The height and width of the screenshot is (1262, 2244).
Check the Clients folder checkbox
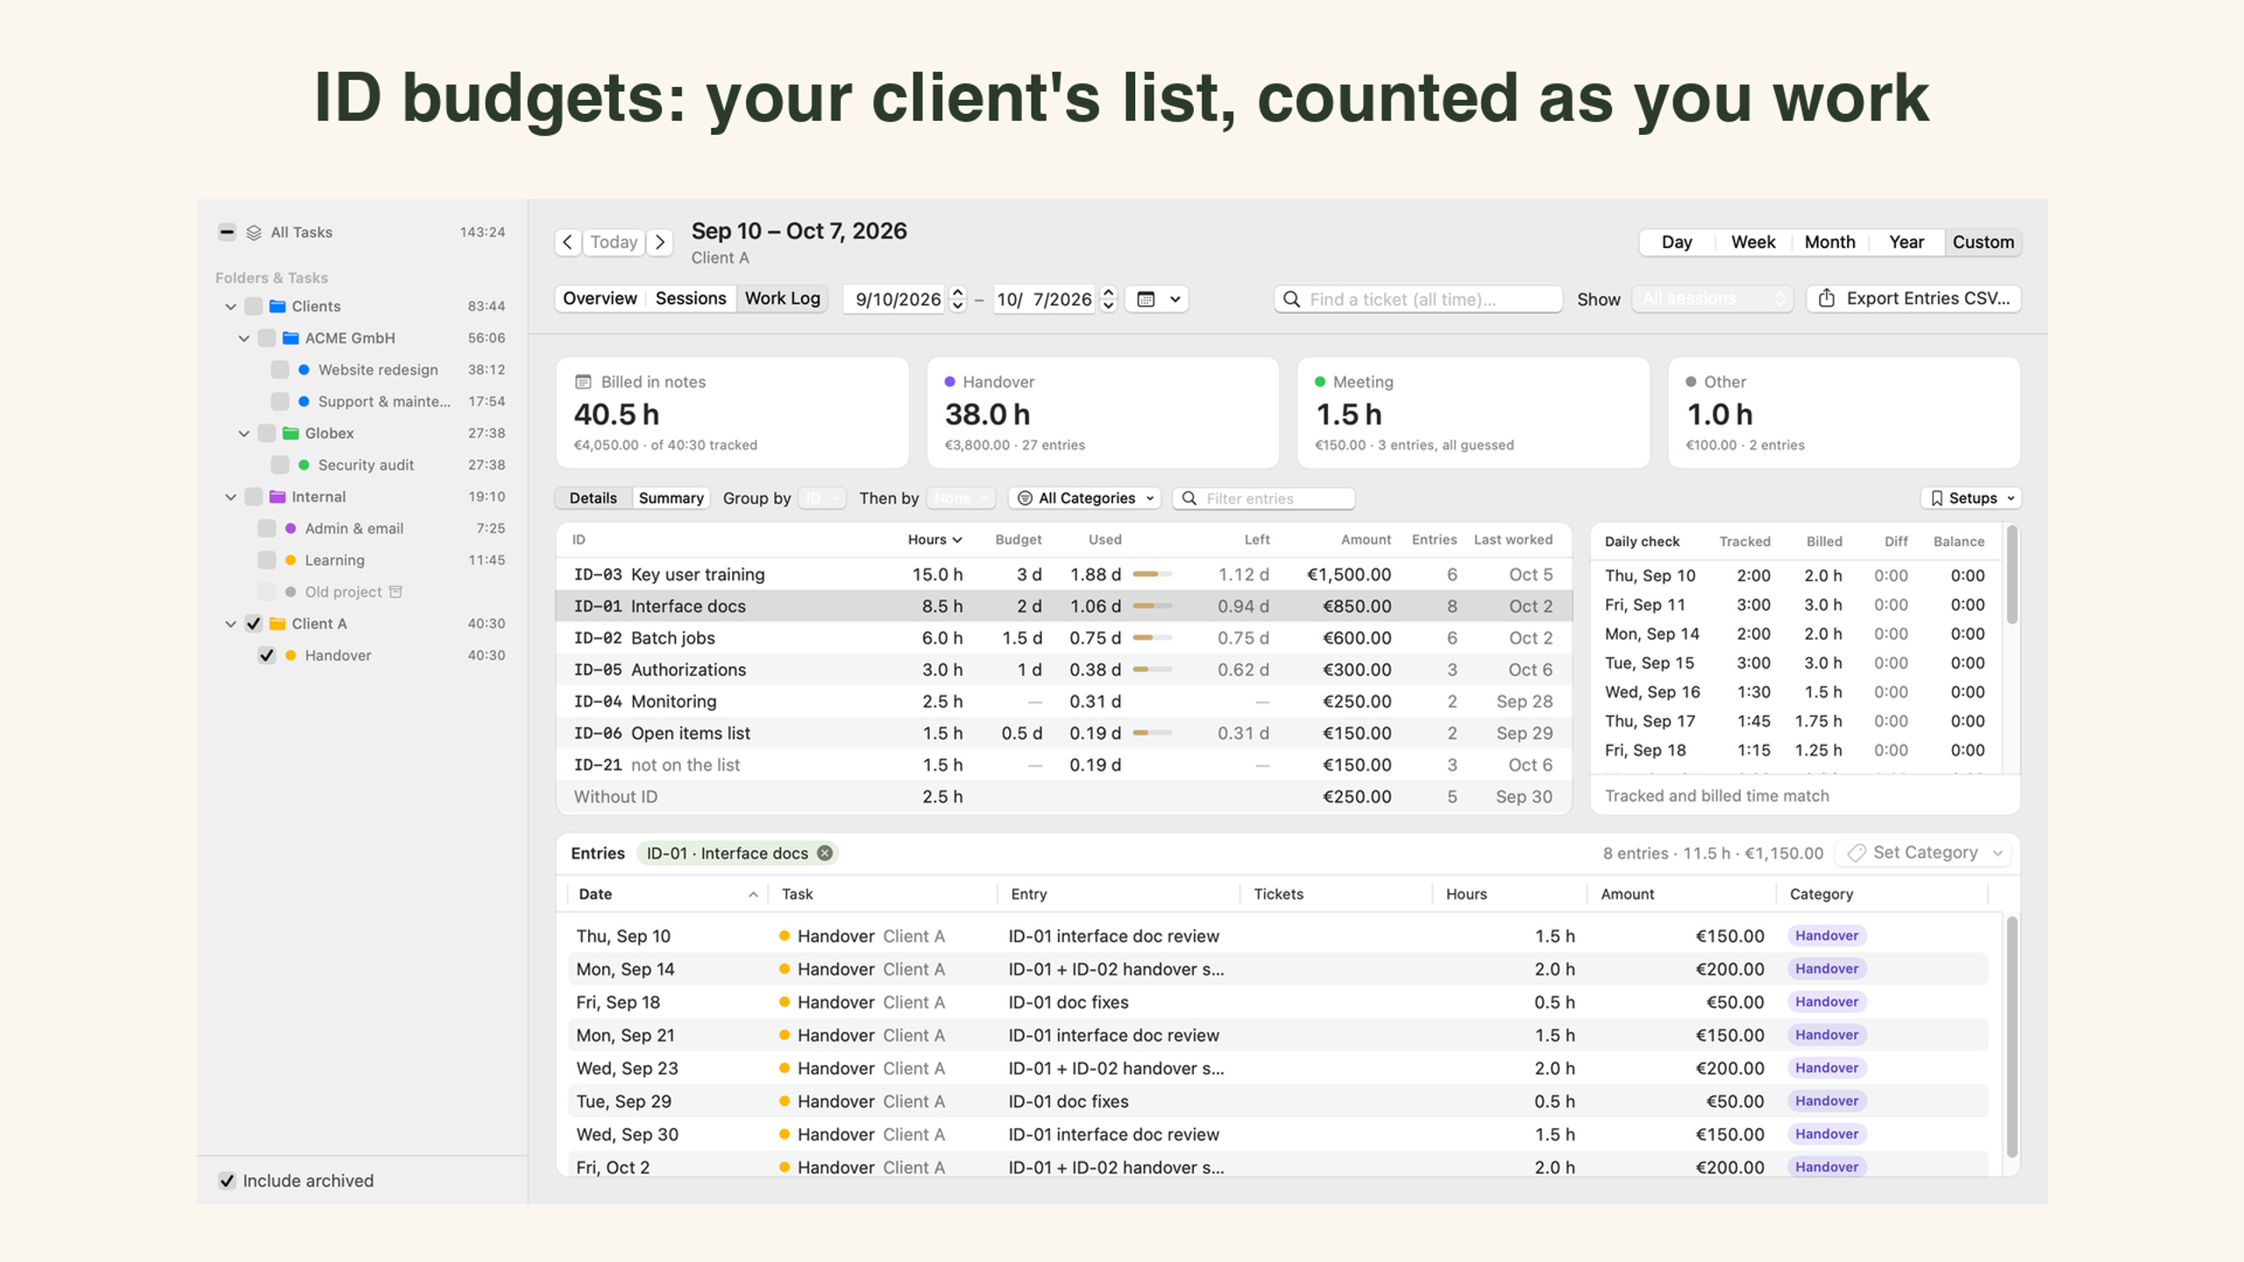click(253, 306)
